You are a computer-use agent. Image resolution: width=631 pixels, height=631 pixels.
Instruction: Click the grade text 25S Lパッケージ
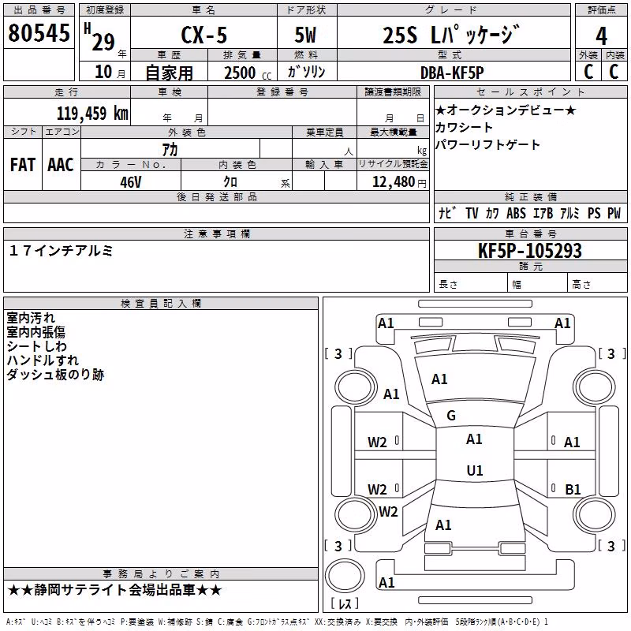pos(450,35)
